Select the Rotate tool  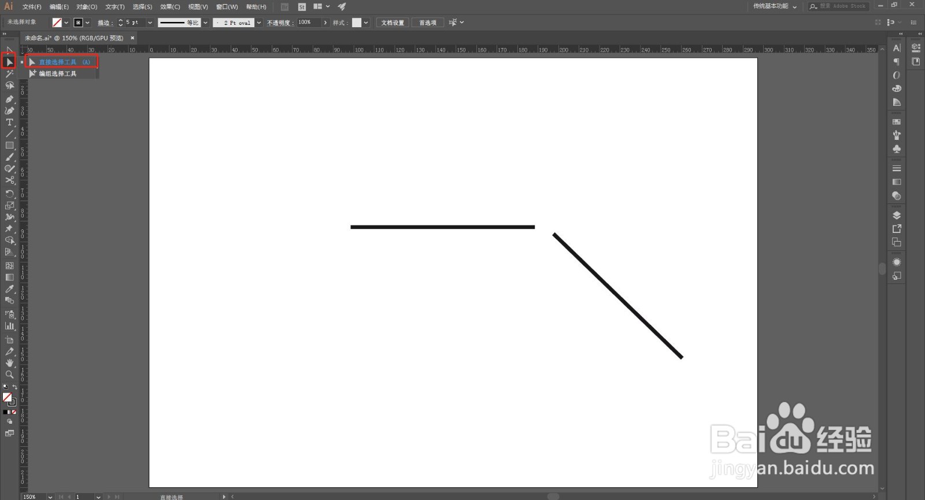pyautogui.click(x=9, y=194)
